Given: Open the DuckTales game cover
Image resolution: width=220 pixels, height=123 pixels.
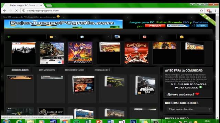Looking at the screenshot, I should pyautogui.click(x=110, y=47).
